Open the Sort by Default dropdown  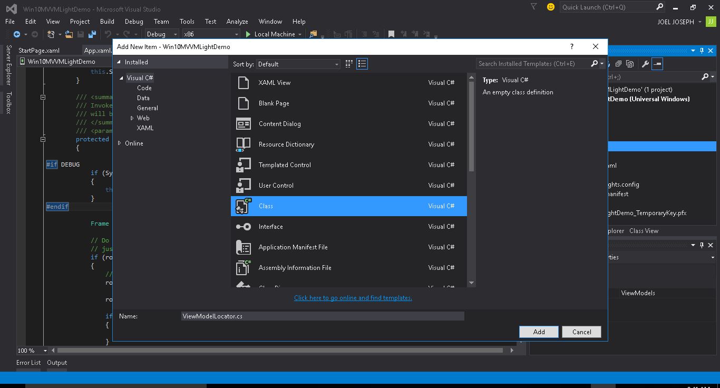[x=298, y=64]
